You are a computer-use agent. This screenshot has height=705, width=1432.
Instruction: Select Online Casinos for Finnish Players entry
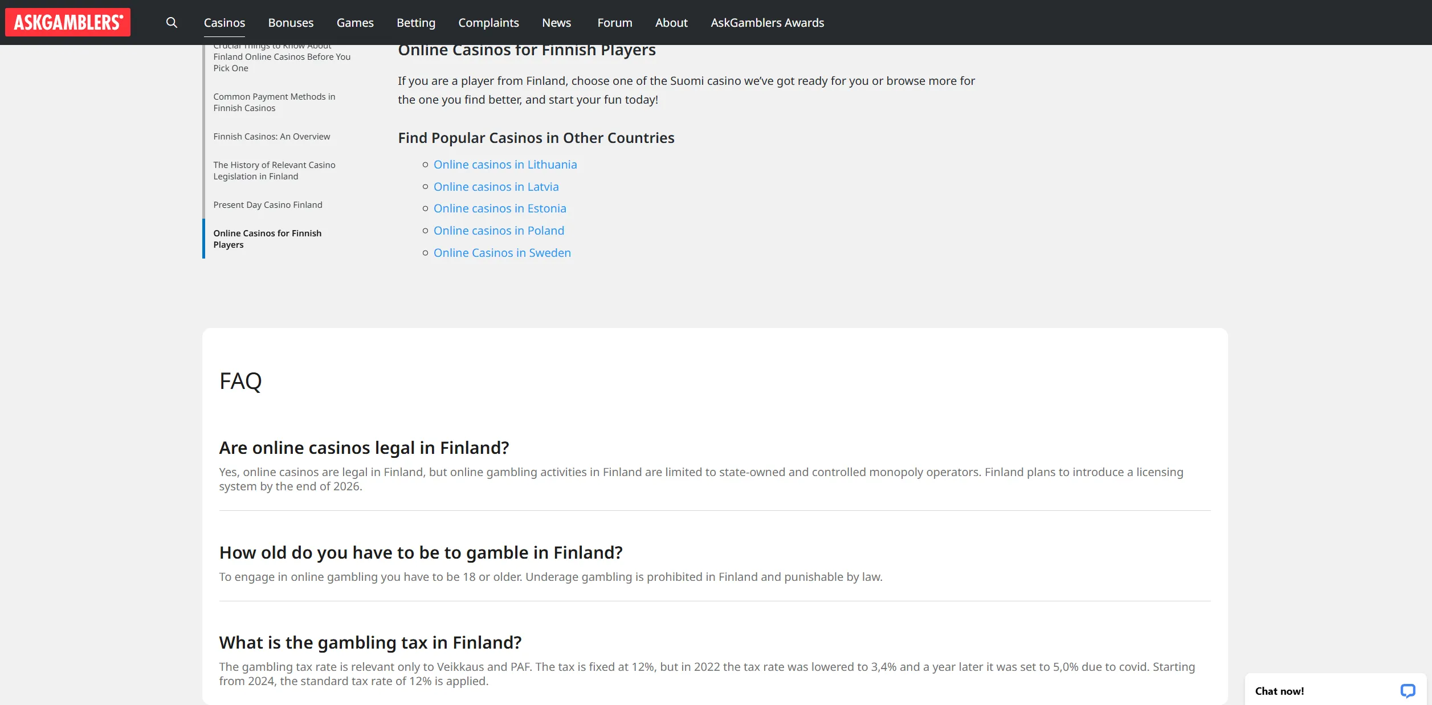(x=267, y=239)
